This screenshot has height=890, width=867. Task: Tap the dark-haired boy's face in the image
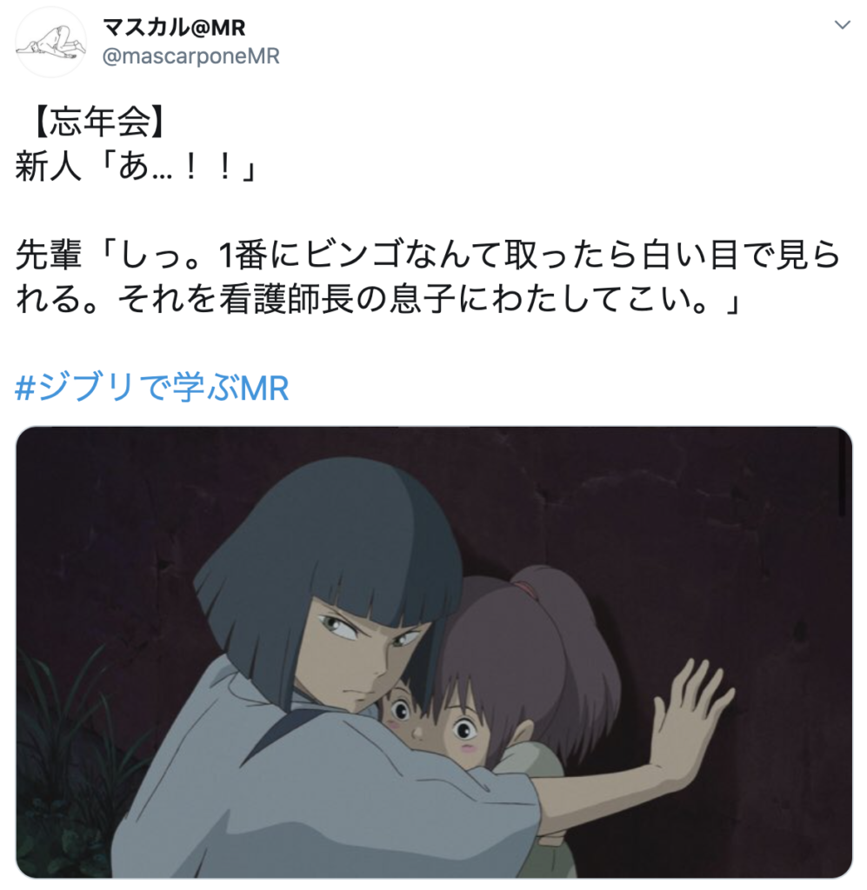pyautogui.click(x=363, y=653)
